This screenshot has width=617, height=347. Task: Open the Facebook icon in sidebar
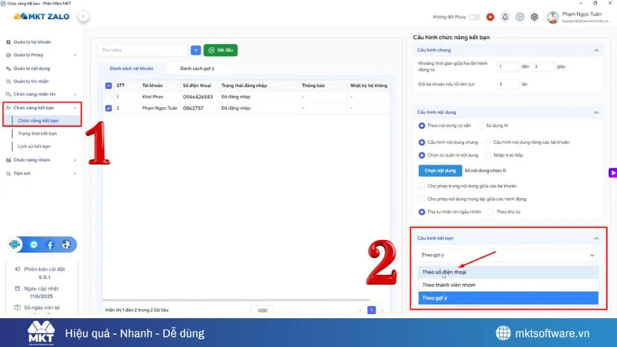coord(50,245)
